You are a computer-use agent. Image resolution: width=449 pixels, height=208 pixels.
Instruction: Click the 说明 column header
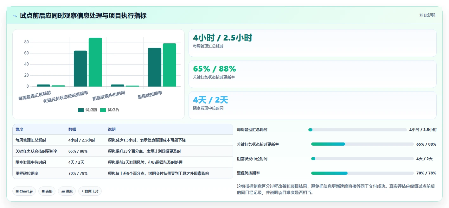[112, 129]
